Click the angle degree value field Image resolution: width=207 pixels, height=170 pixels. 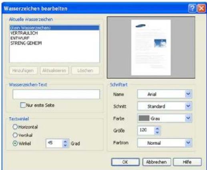[x=54, y=143]
